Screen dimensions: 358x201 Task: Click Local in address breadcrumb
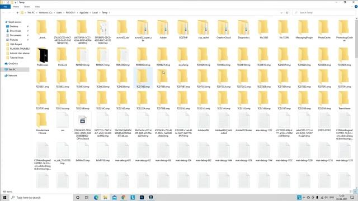(95, 12)
